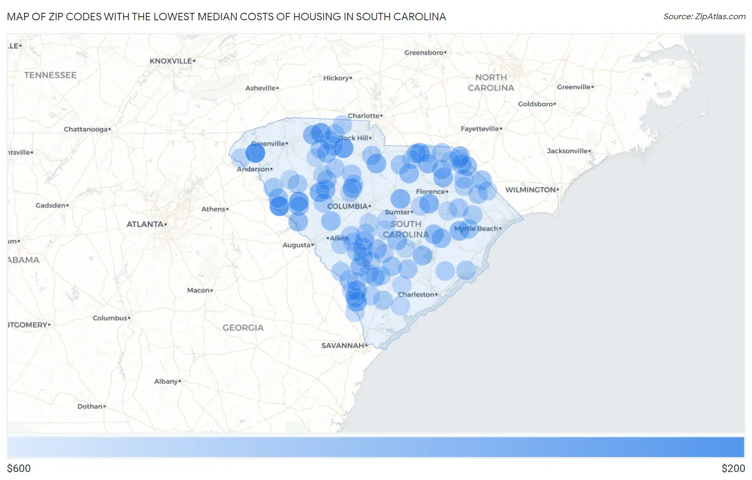752x480 pixels.
Task: Click the Greenville label in North Carolina
Action: click(x=575, y=87)
